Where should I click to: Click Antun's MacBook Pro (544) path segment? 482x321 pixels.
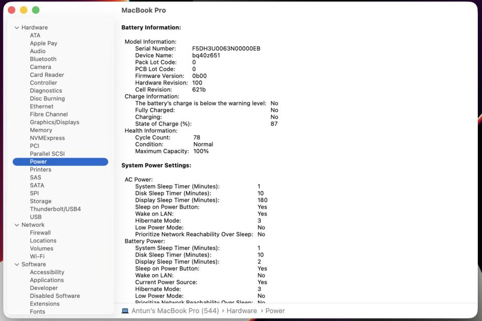[175, 311]
